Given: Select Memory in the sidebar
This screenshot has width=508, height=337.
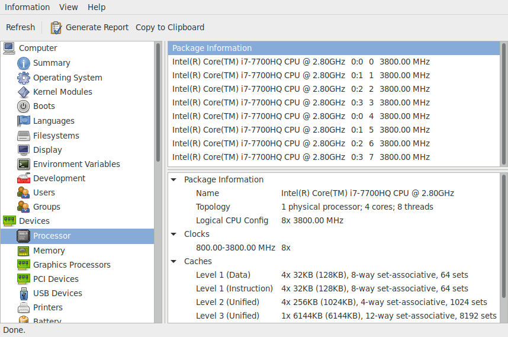Looking at the screenshot, I should click(x=49, y=251).
